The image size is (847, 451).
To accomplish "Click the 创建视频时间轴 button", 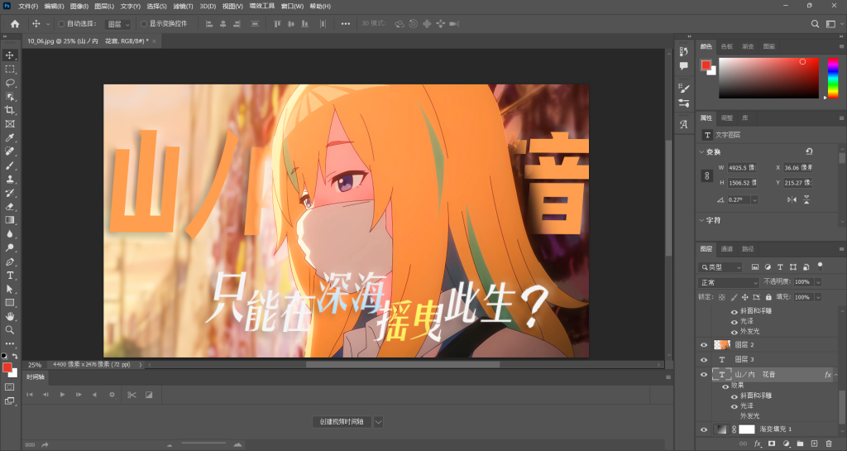I will coord(342,422).
